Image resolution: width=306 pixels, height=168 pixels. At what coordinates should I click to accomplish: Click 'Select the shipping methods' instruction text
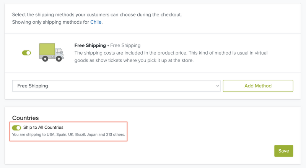tap(97, 15)
